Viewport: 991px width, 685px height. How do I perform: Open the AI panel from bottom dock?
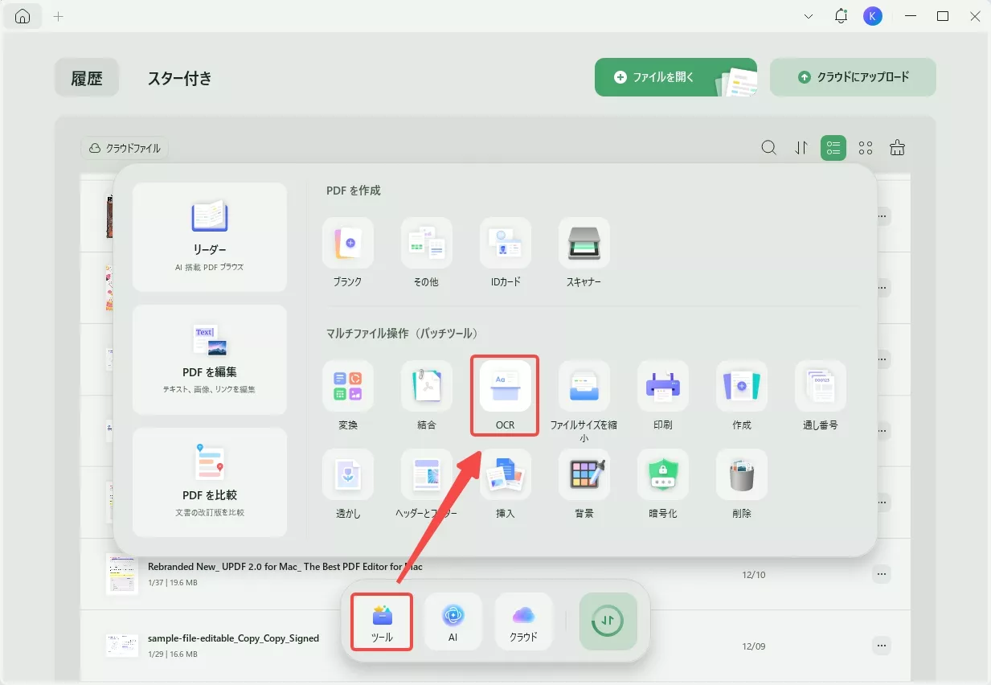(x=453, y=621)
